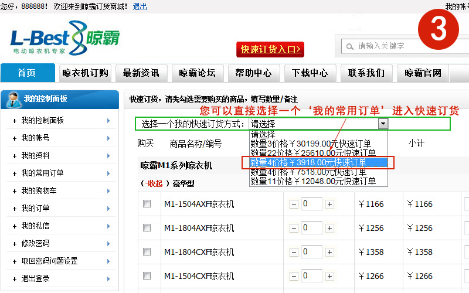Click the 晾霸M1系列晾衣机 category heading
Viewport: 469px width, 293px height.
[x=176, y=165]
